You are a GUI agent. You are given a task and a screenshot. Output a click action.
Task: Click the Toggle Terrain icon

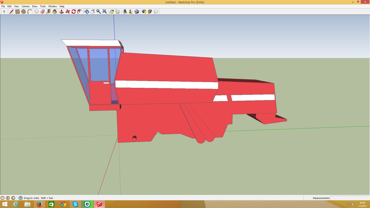click(118, 12)
